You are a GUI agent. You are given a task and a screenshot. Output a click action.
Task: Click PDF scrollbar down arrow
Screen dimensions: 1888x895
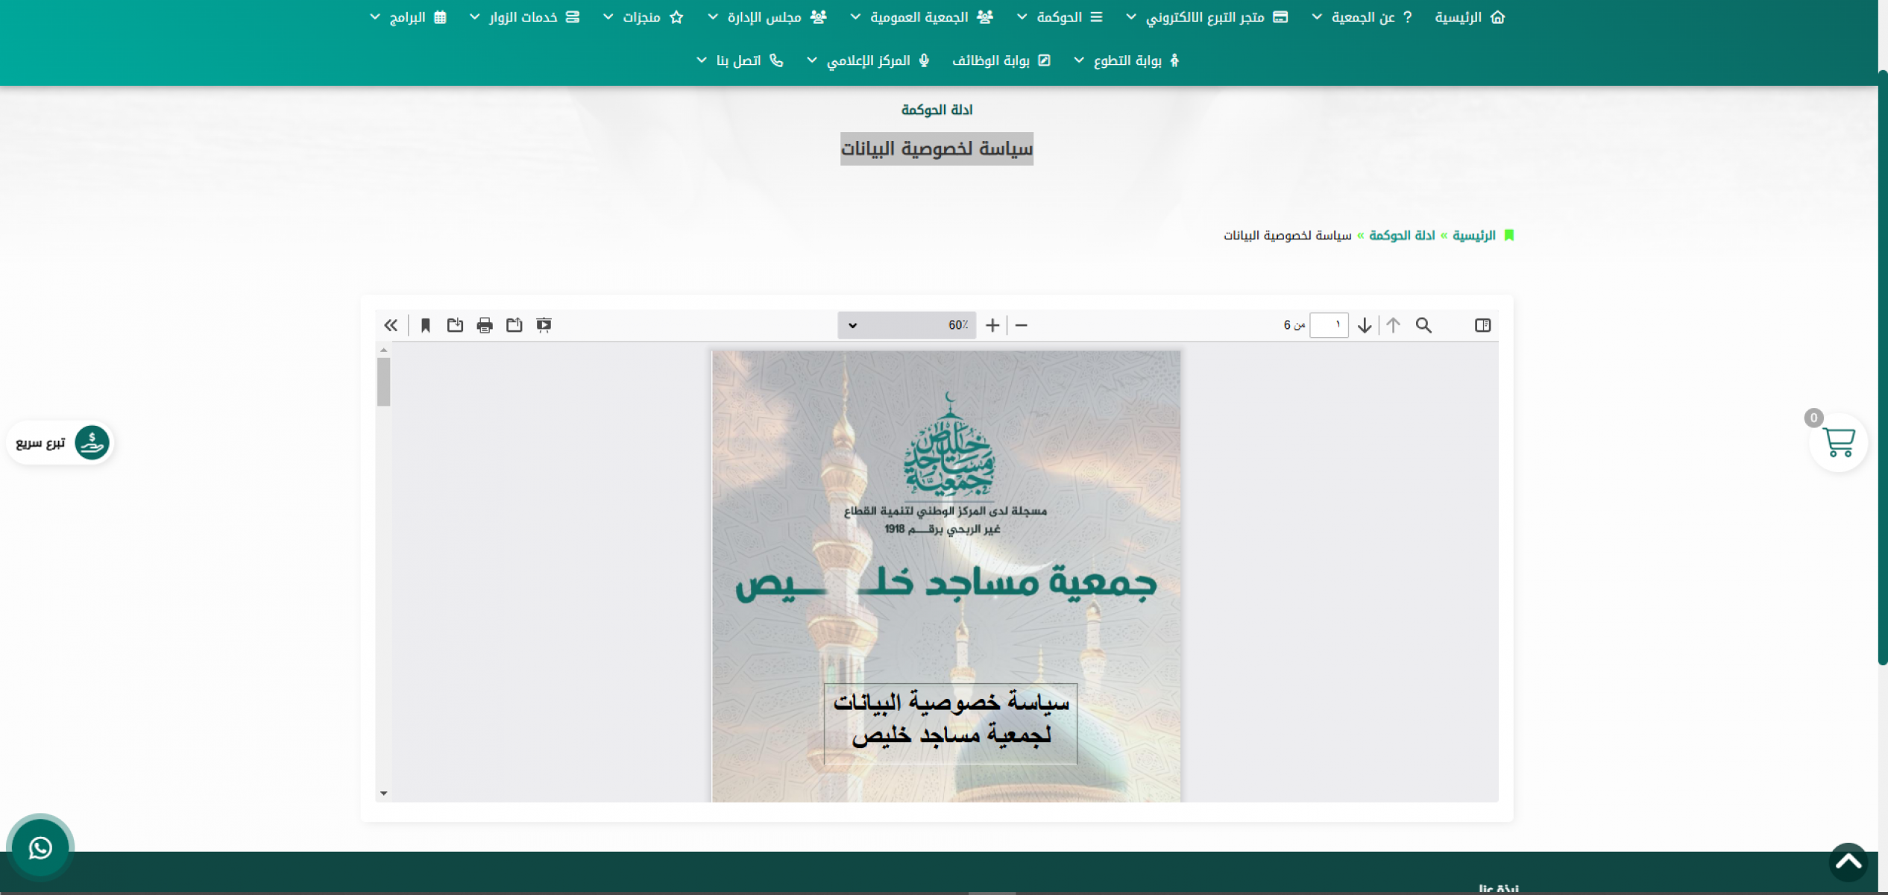(384, 794)
